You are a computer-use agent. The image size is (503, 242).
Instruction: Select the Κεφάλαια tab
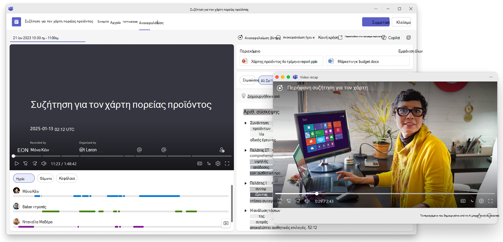67,178
